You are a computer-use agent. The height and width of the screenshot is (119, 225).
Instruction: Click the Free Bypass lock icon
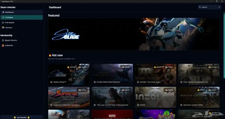tap(3, 23)
